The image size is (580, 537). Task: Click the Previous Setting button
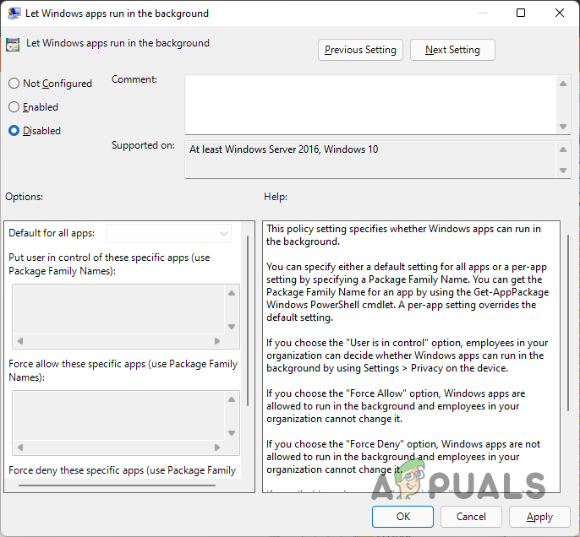coord(360,50)
